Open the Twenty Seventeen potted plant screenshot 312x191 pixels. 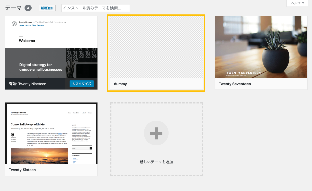[261, 47]
